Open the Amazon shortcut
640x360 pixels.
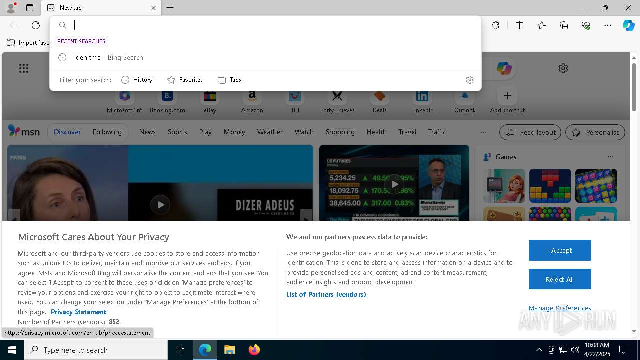click(252, 101)
